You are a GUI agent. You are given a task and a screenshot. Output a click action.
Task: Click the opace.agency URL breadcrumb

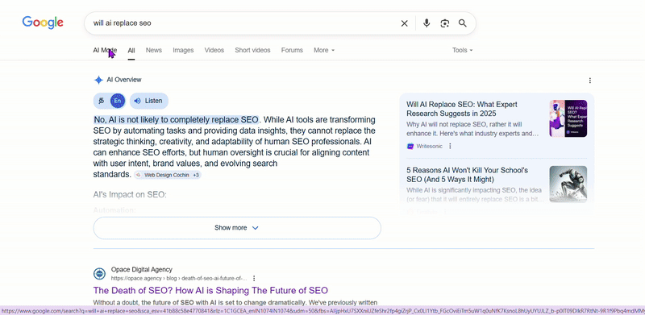tap(179, 278)
